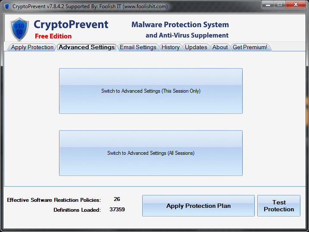This screenshot has width=309, height=232.
Task: Minimize the CryptoPrevent window
Action: 268,5
